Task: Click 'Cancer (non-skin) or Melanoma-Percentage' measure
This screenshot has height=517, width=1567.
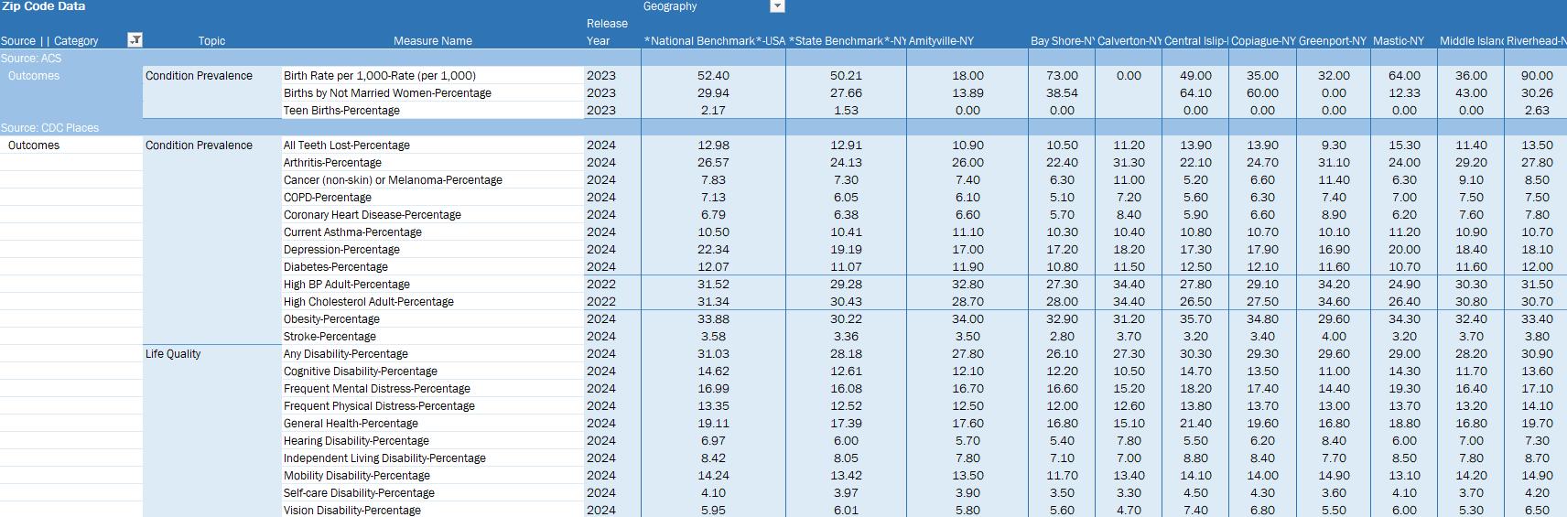Action: coord(393,180)
